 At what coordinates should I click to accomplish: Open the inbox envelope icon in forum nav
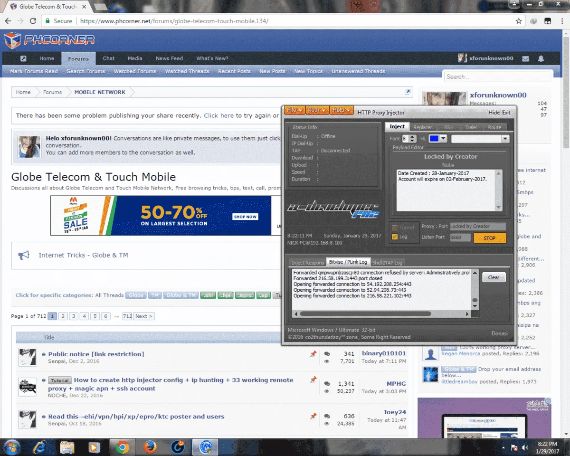pos(525,58)
